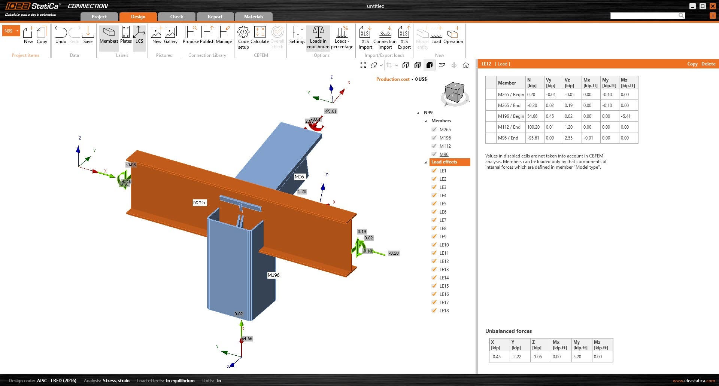
Task: Collapse the Members tree branch
Action: [425, 121]
